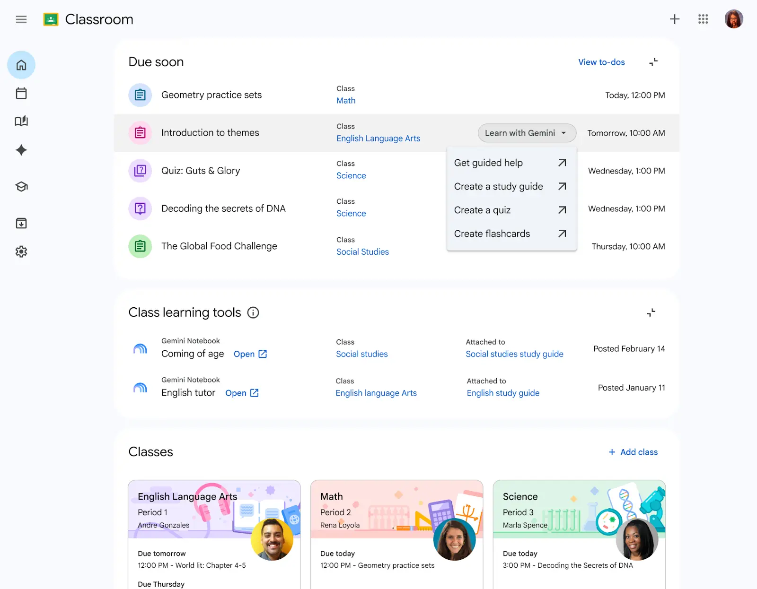Click the Classroom logo icon
The height and width of the screenshot is (589, 757).
pos(51,19)
